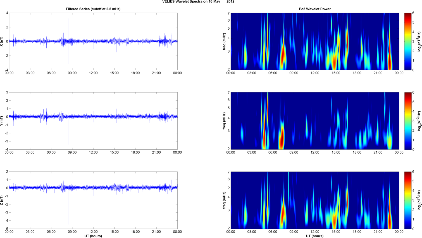This screenshot has height=238, width=422.
Task: Click inside the X filtered series plot
Action: tap(93, 41)
